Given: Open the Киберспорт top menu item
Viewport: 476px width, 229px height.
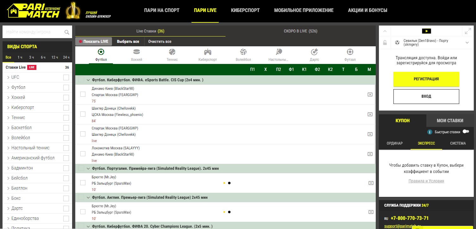Looking at the screenshot, I should [x=245, y=10].
